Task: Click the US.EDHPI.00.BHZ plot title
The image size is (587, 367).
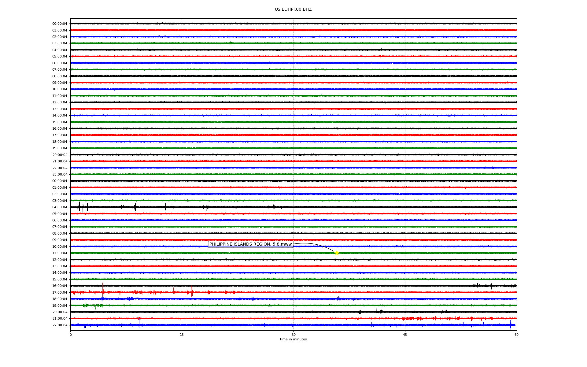Action: [293, 9]
